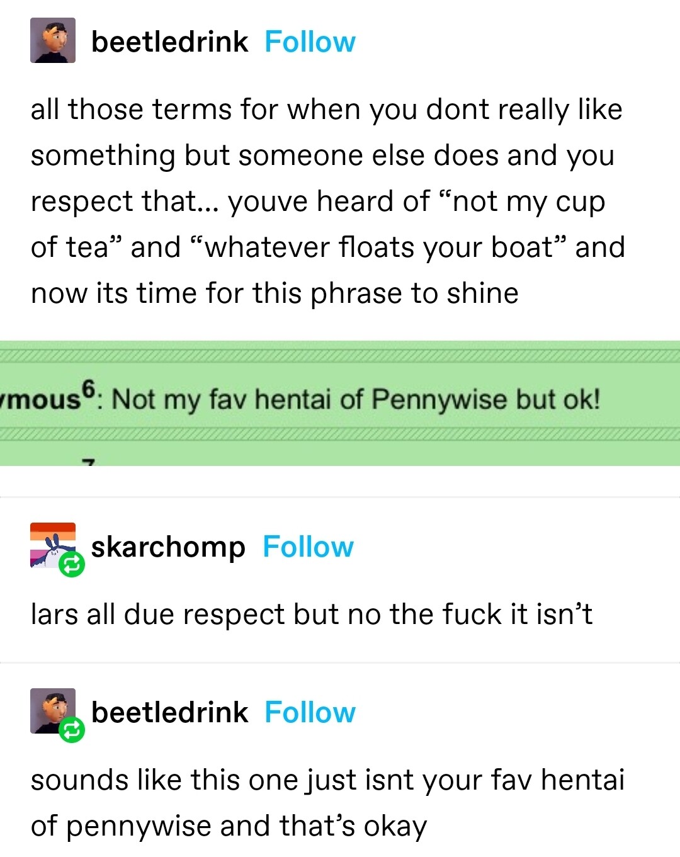Follow the skarchomp blog
Screen dimensions: 680x857
(x=308, y=547)
